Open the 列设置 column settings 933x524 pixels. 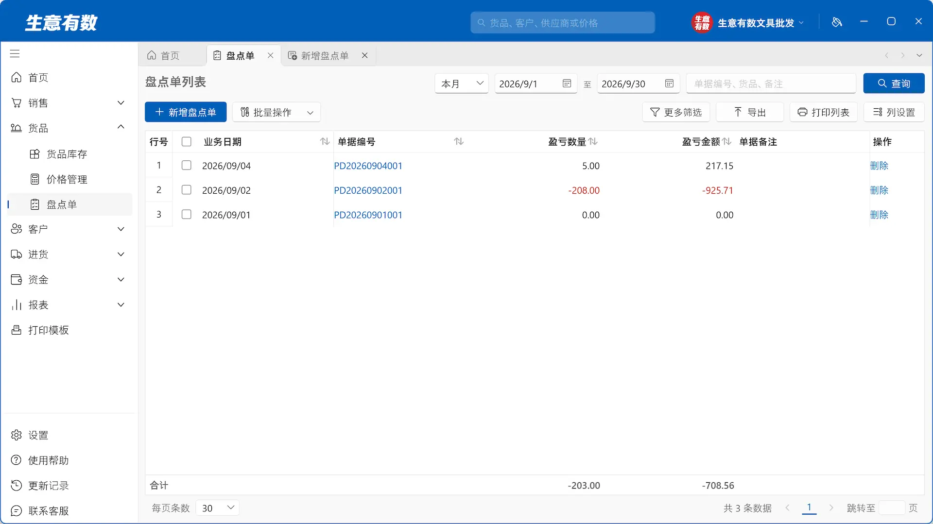894,112
